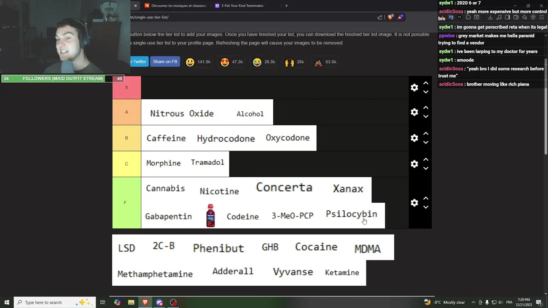Open settings gear for the F tier row
Viewport: 548px width, 308px height.
(x=414, y=203)
